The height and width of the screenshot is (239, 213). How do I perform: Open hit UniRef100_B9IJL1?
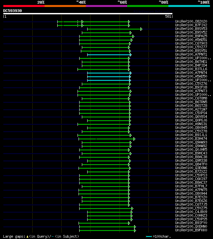191,135
